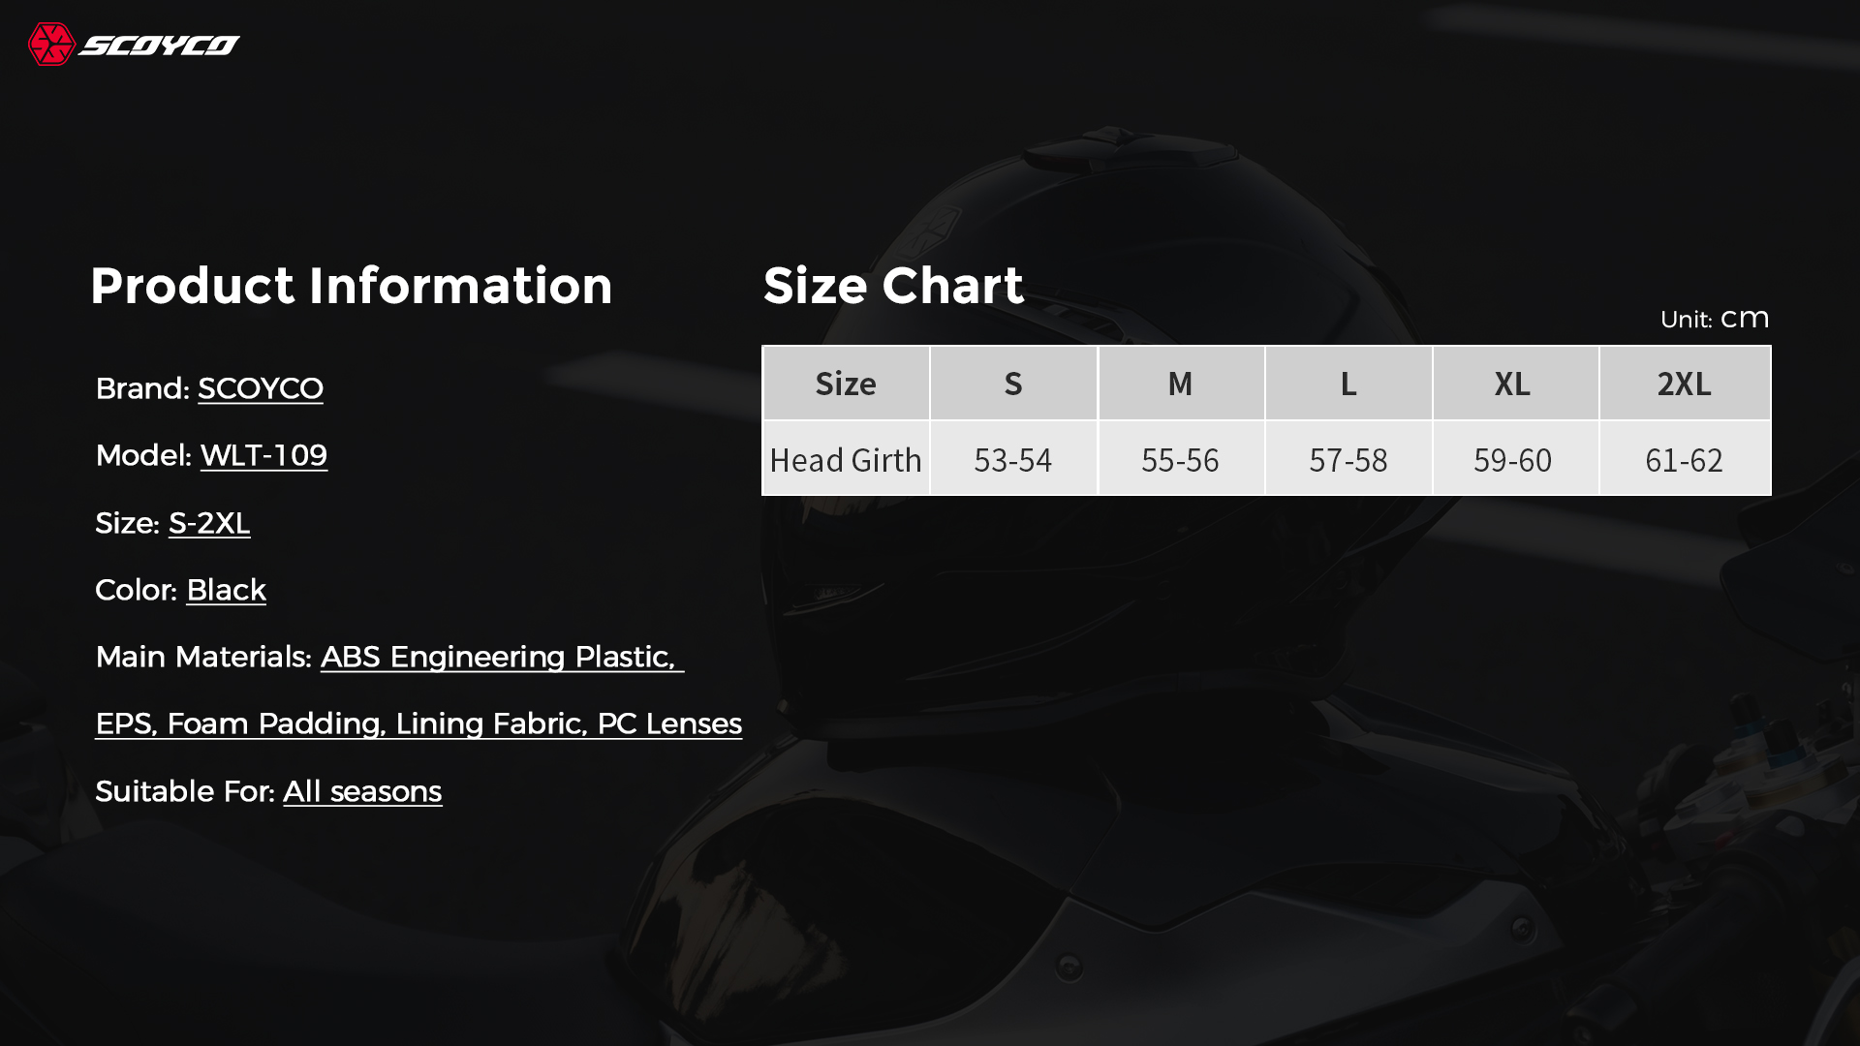Select the Size Chart heading
The width and height of the screenshot is (1860, 1046).
pos(893,286)
